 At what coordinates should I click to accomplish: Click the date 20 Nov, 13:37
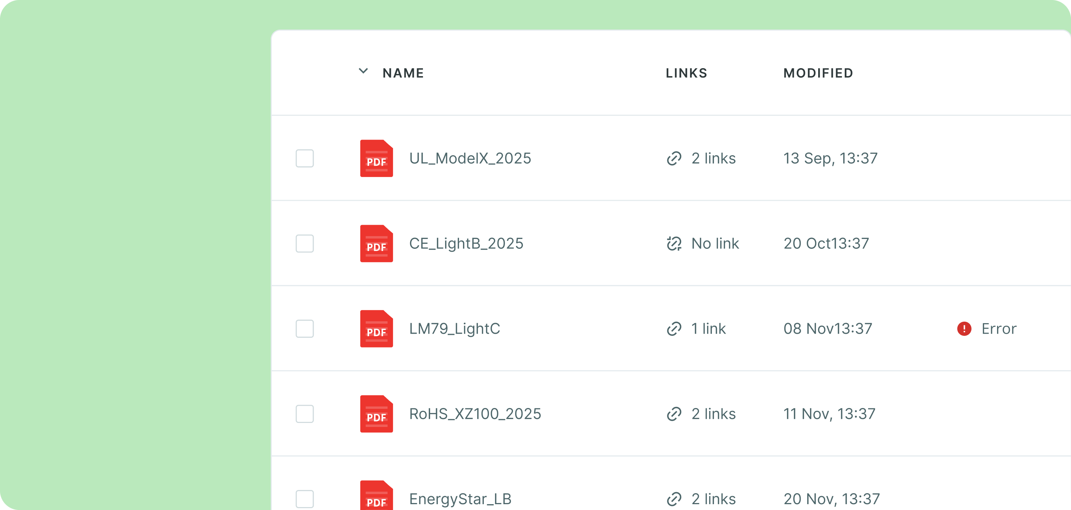[x=832, y=499]
